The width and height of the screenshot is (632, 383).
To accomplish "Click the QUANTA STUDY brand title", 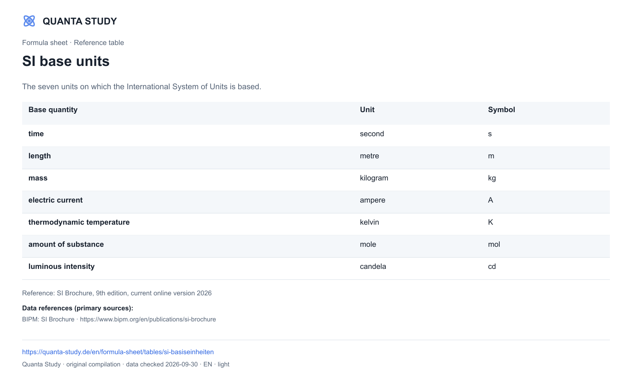I will [80, 21].
